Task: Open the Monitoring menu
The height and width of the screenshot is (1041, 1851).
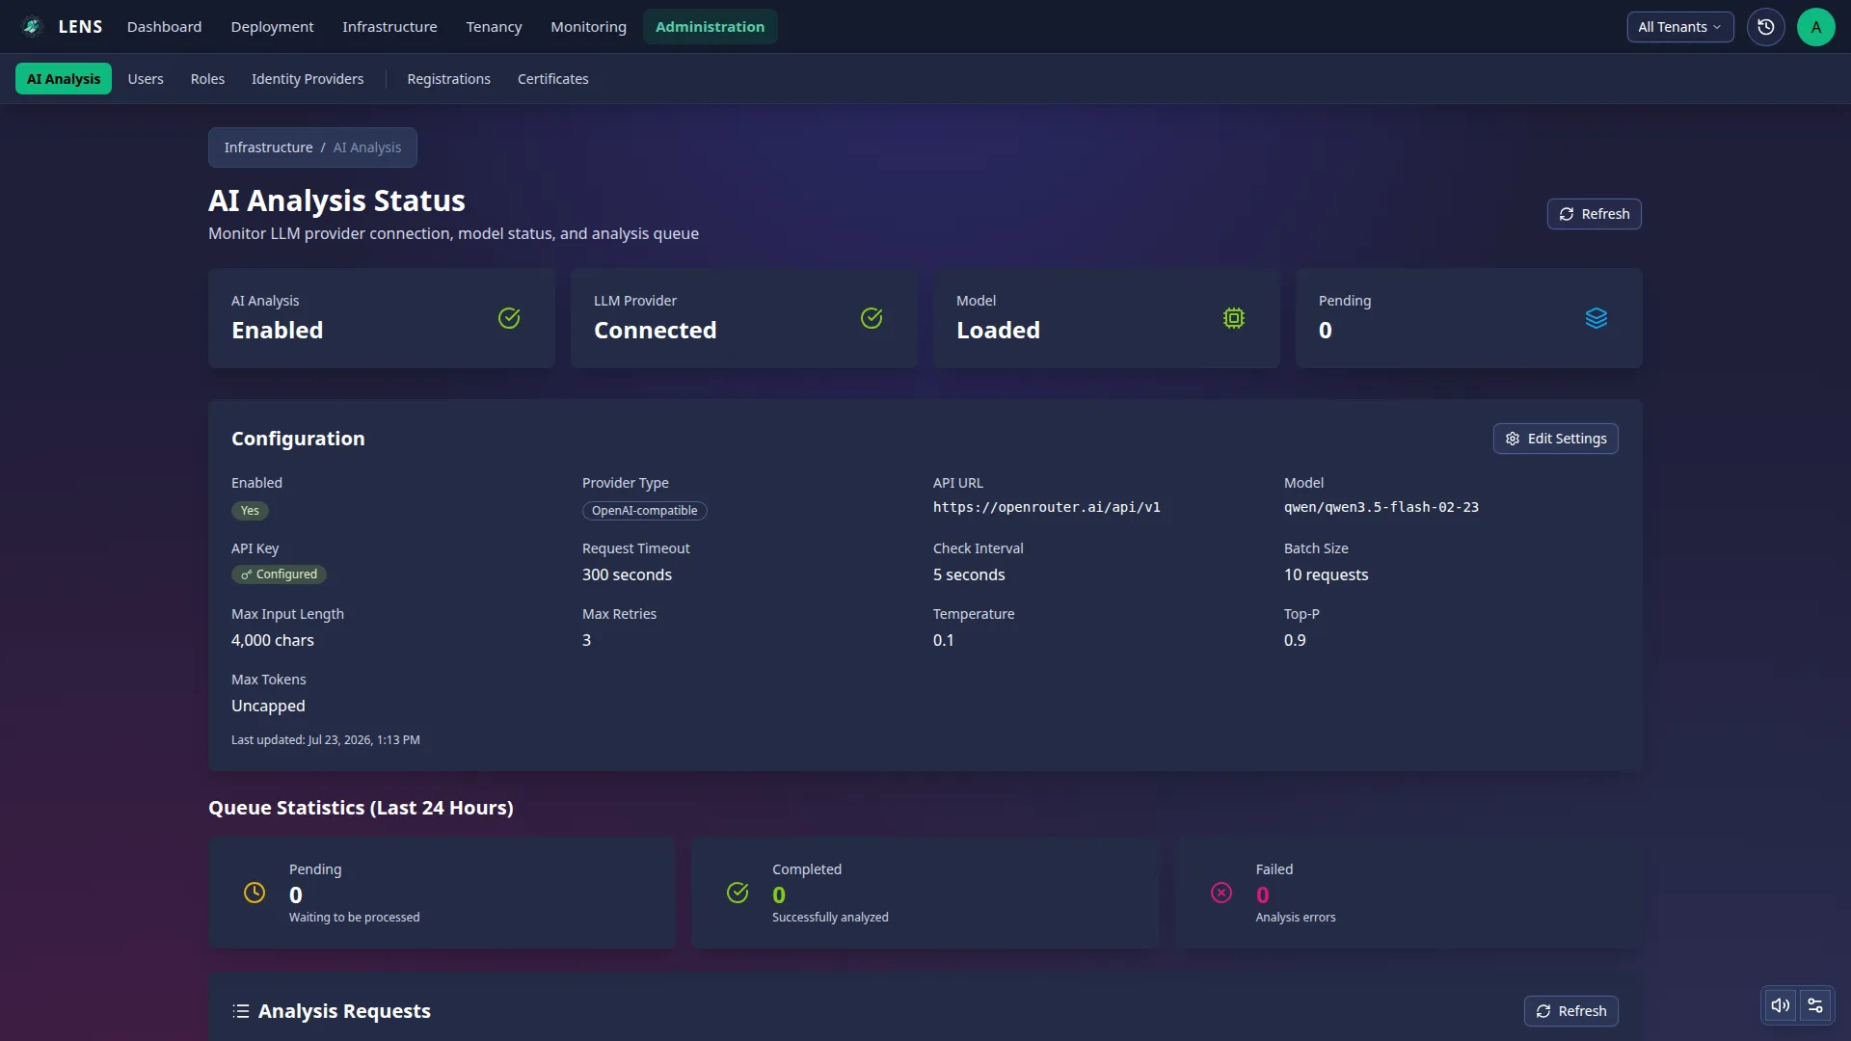Action: [x=588, y=27]
